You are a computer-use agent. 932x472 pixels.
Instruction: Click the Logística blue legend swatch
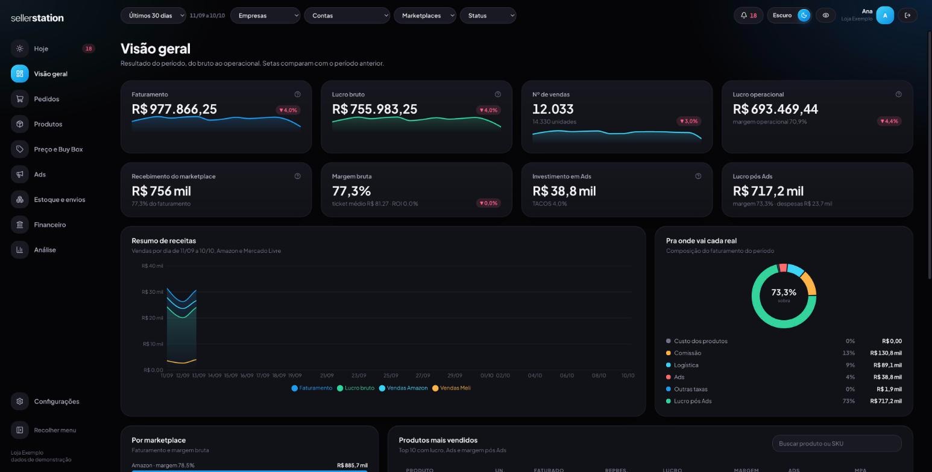tap(669, 365)
